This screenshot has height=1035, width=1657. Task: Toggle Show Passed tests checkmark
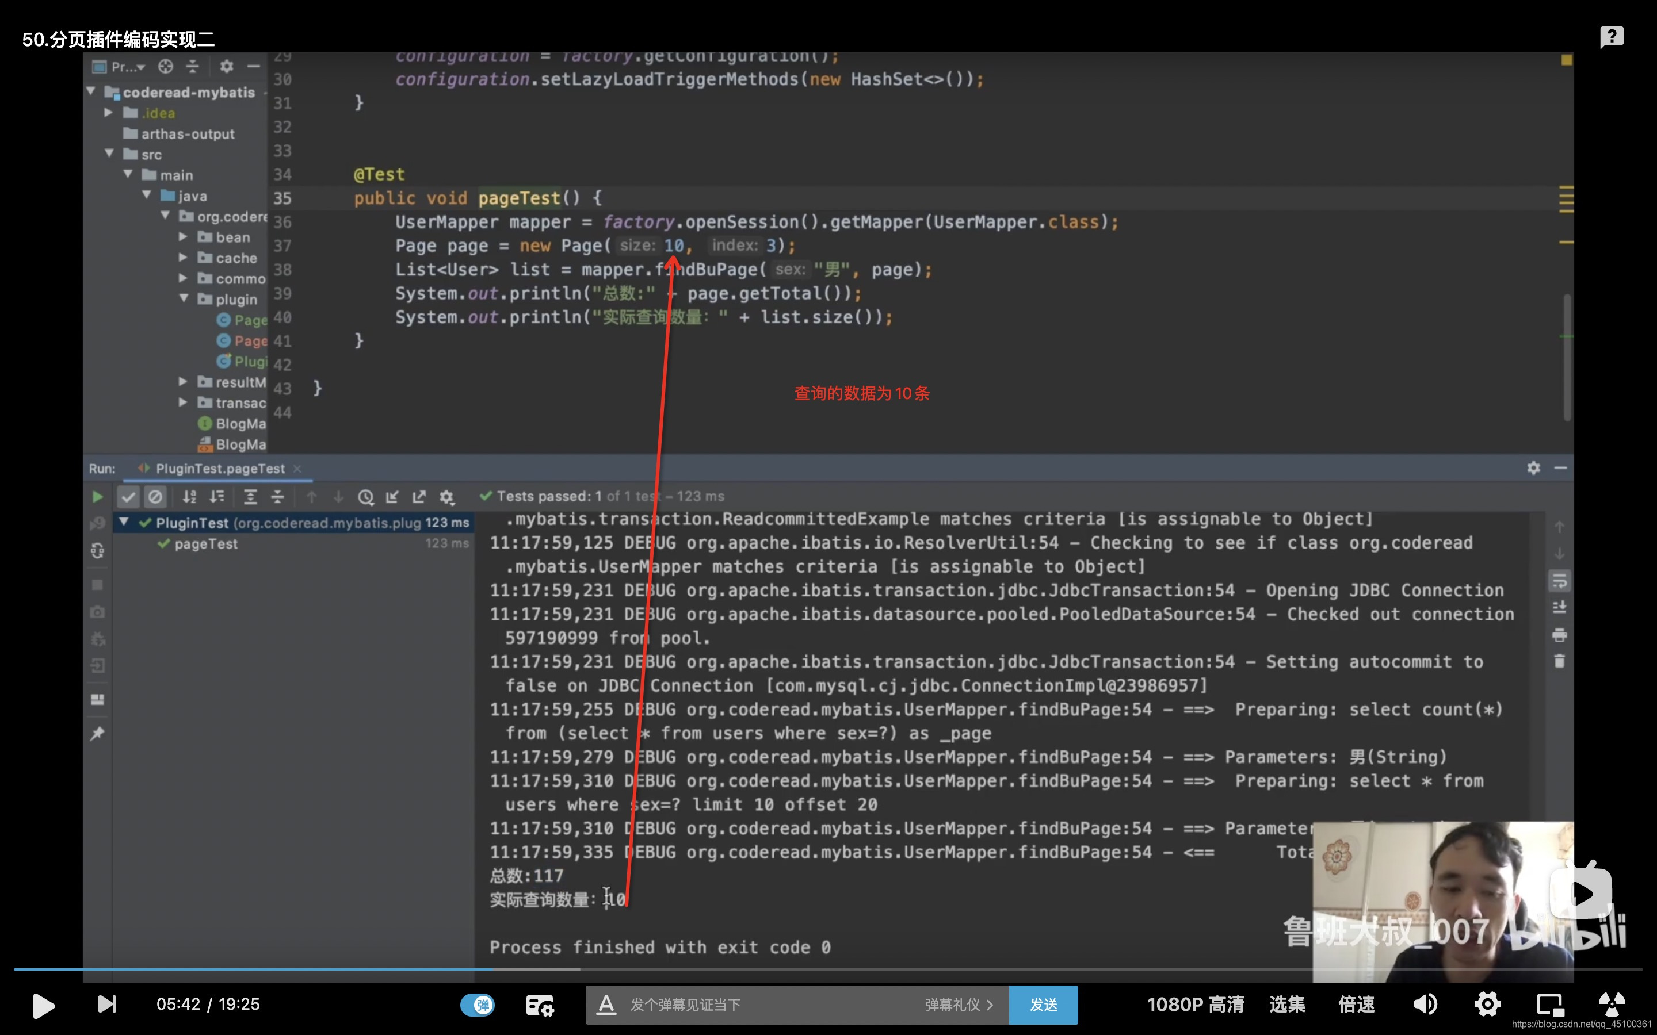(x=128, y=497)
